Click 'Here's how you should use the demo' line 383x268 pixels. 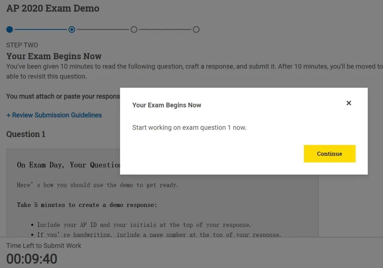click(x=98, y=185)
